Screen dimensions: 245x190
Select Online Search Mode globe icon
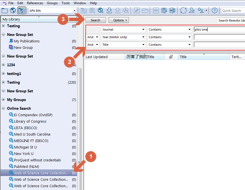pyautogui.click(x=13, y=11)
